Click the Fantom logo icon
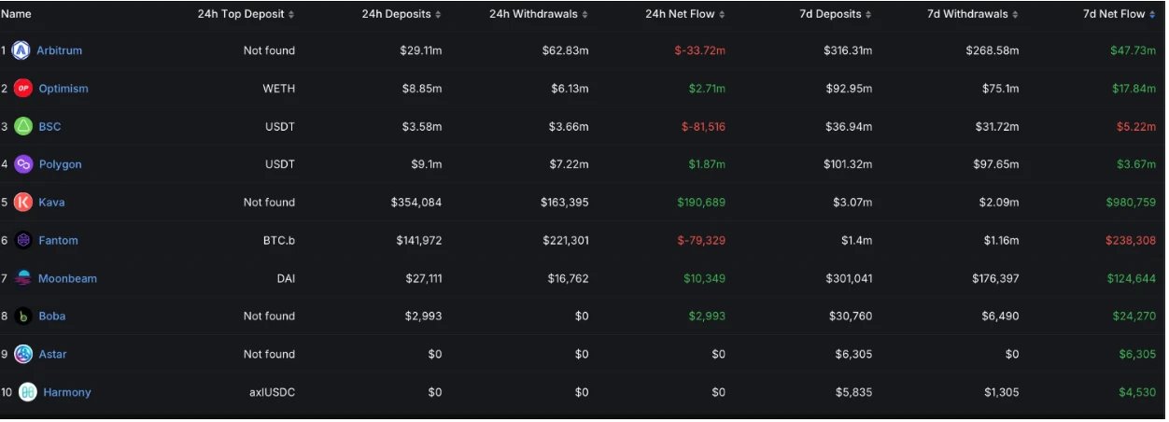 pyautogui.click(x=22, y=240)
